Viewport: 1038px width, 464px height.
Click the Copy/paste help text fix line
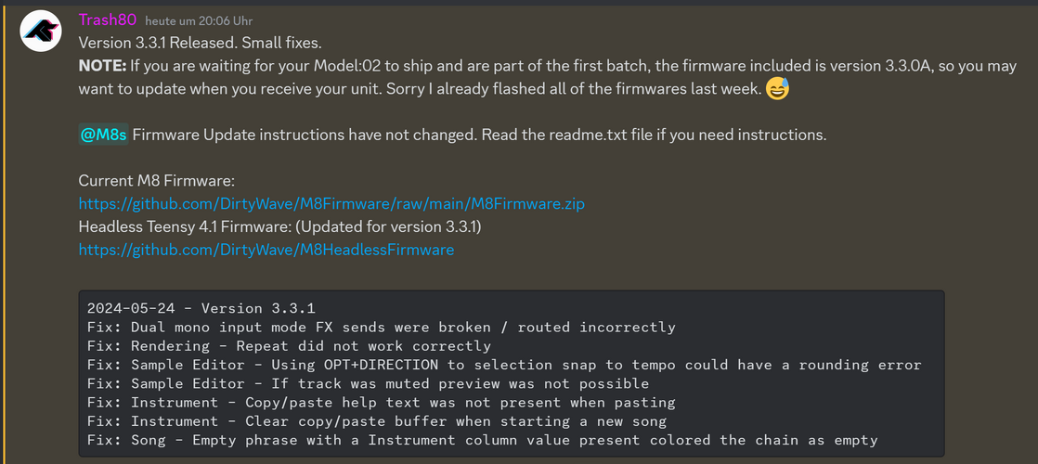tap(382, 402)
